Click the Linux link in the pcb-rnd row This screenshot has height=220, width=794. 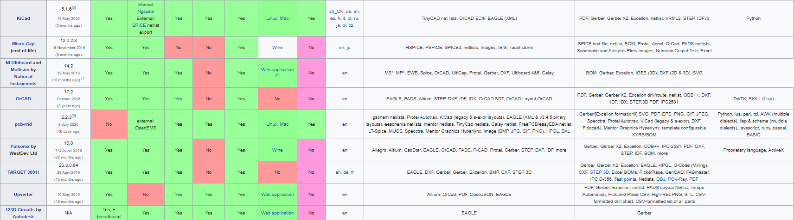click(x=272, y=124)
